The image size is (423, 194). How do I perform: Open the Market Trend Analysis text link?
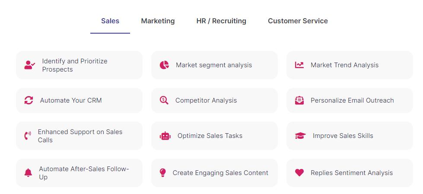coord(344,65)
